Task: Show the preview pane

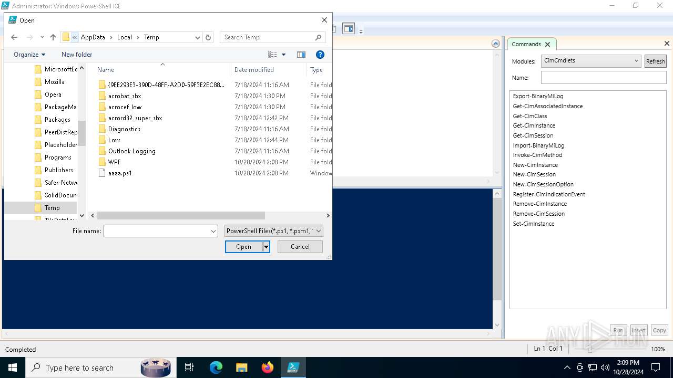Action: [301, 55]
